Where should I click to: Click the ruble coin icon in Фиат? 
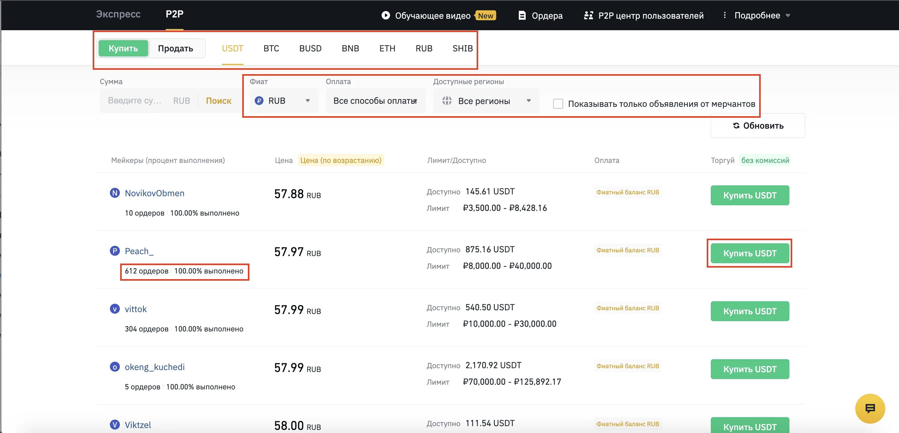(x=259, y=101)
